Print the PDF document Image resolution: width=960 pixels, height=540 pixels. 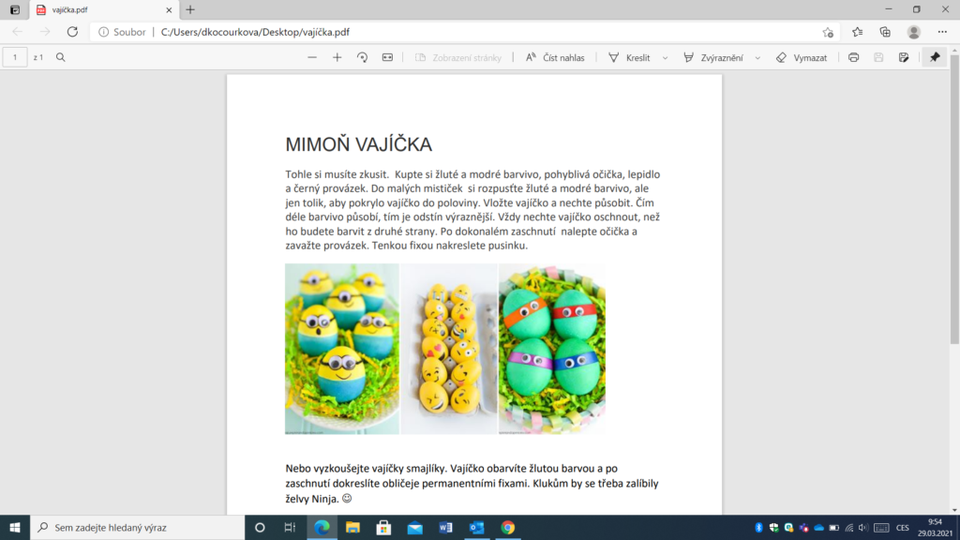[853, 57]
